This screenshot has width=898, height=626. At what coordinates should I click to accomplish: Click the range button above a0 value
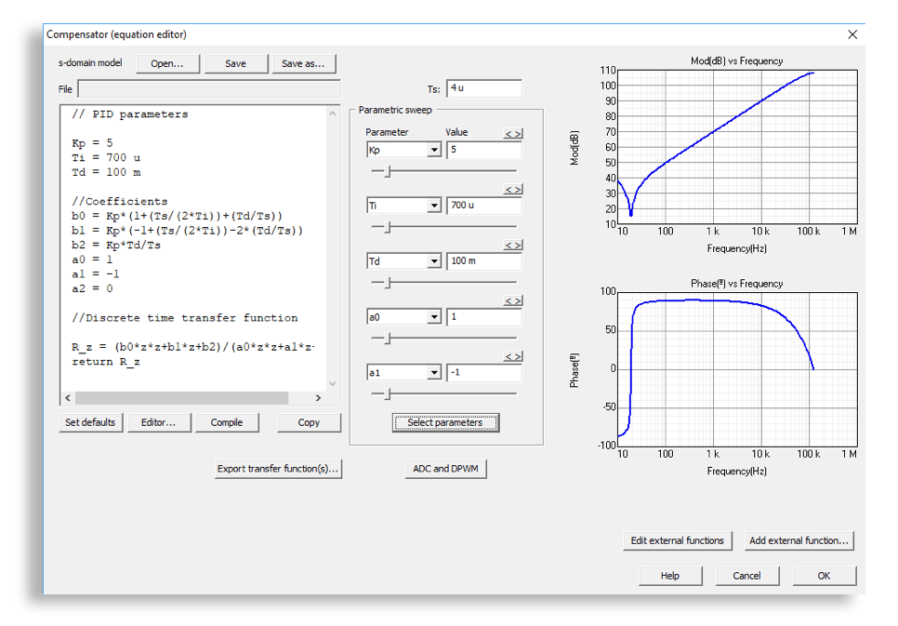coord(512,301)
